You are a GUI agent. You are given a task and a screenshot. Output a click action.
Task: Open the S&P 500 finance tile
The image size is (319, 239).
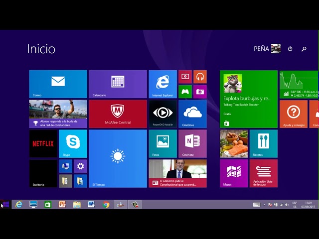click(299, 84)
